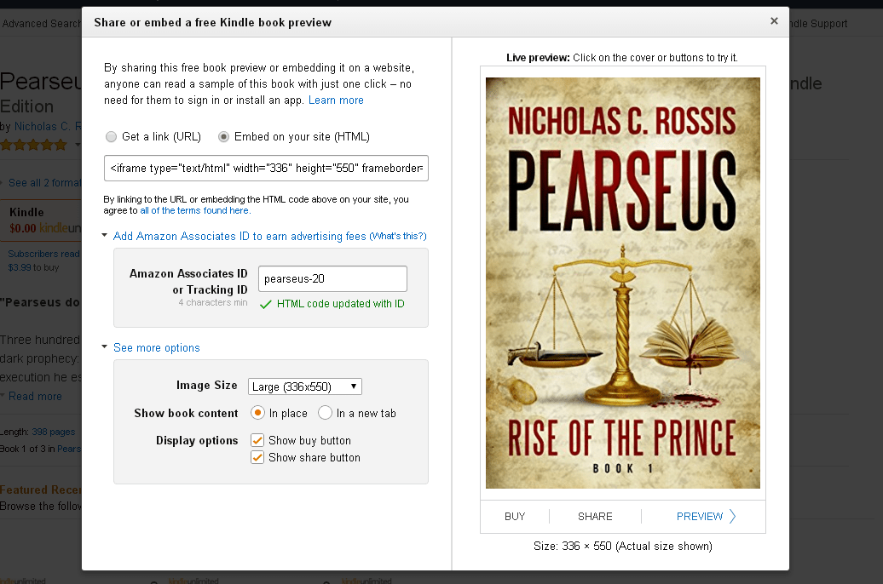Uncheck "Show share button"
This screenshot has height=584, width=883.
click(x=257, y=457)
